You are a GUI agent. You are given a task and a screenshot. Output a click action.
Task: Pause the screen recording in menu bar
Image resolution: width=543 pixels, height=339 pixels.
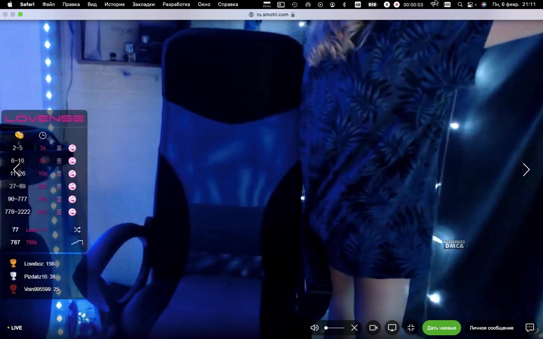coord(387,5)
